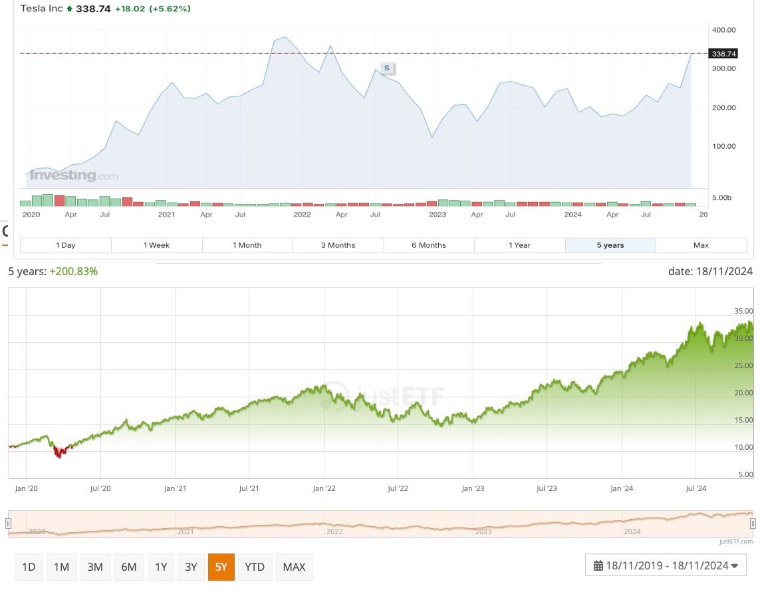Click the S stock split marker
The height and width of the screenshot is (598, 760).
(387, 68)
